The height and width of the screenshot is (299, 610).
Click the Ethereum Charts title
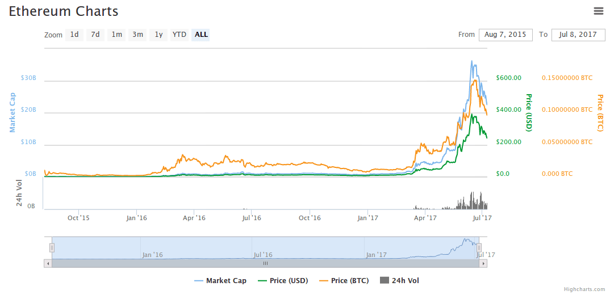click(x=64, y=11)
